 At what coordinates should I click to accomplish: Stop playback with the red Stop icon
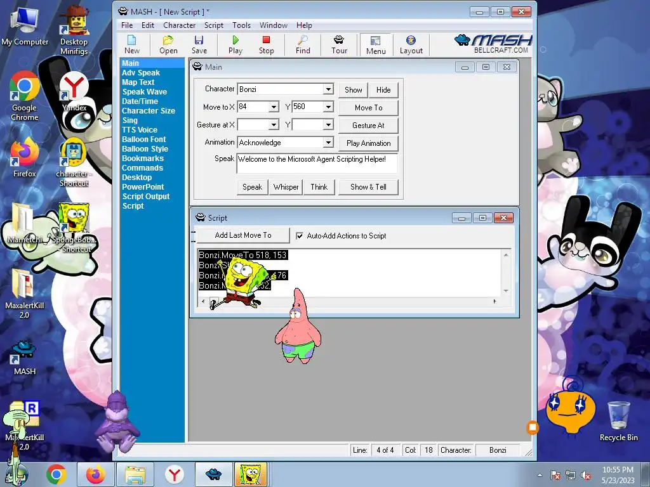pyautogui.click(x=266, y=45)
